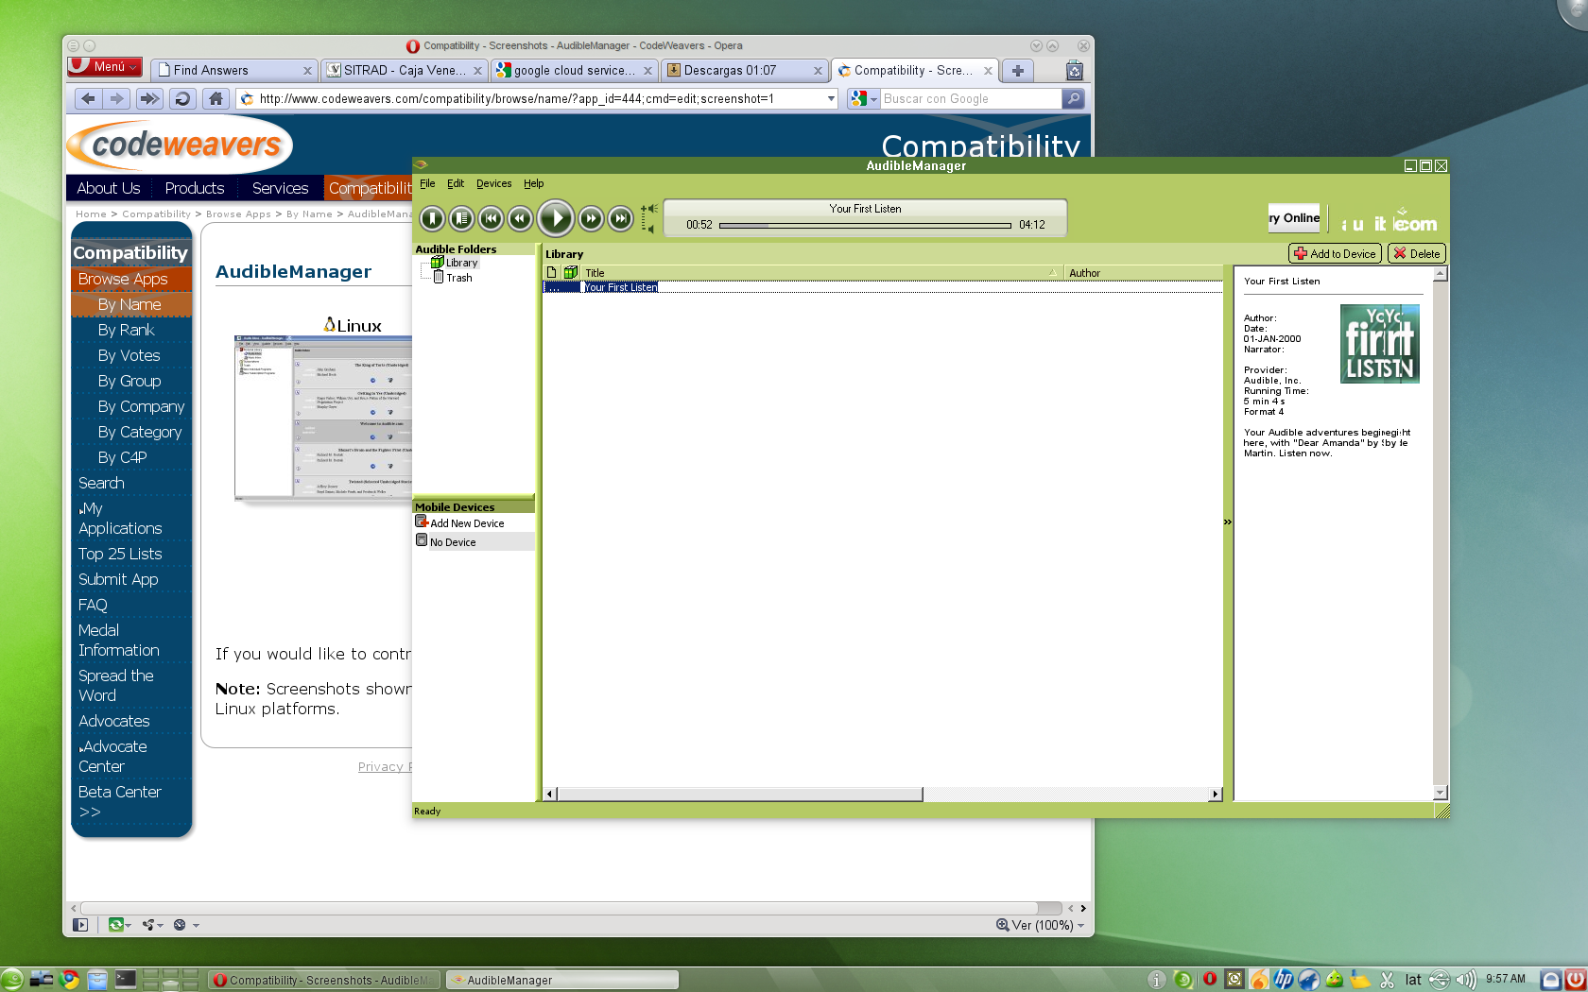Skip to the next section

click(x=620, y=218)
